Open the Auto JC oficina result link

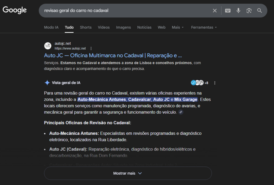[x=112, y=56]
